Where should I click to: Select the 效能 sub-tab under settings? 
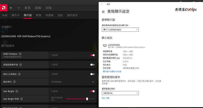[x=60, y=15]
